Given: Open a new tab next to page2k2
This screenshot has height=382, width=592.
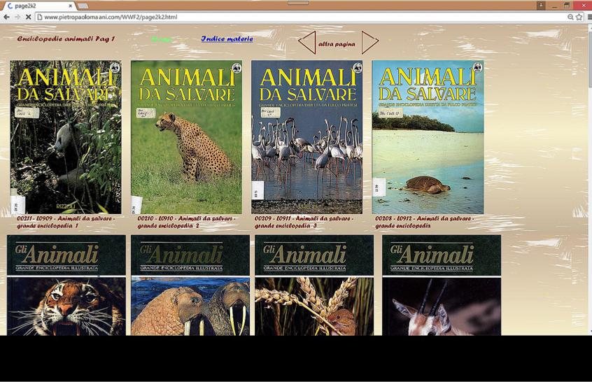Looking at the screenshot, I should pyautogui.click(x=83, y=6).
